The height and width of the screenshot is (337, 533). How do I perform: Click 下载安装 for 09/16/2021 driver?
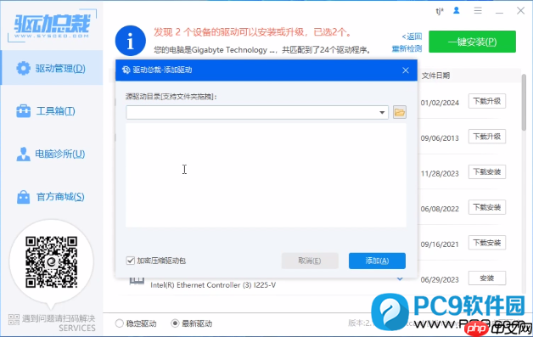[x=487, y=243]
